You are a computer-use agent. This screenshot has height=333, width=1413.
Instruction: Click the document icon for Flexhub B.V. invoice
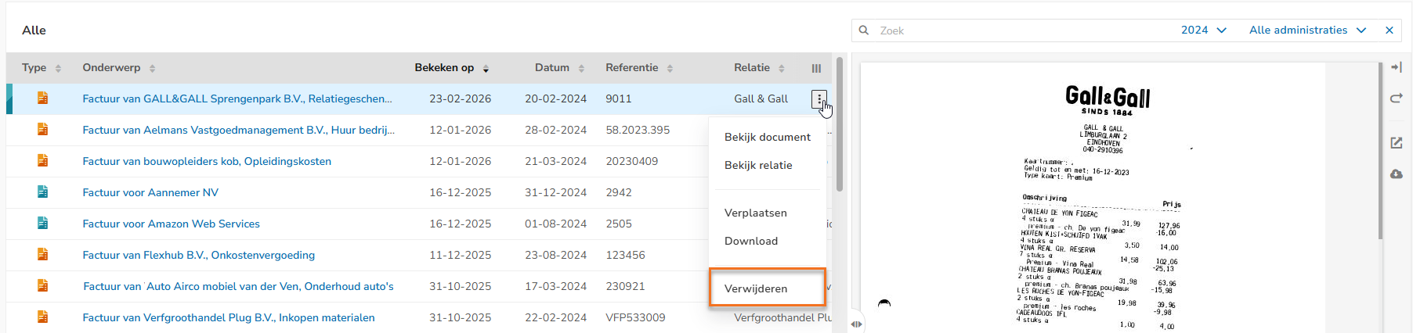pos(43,255)
